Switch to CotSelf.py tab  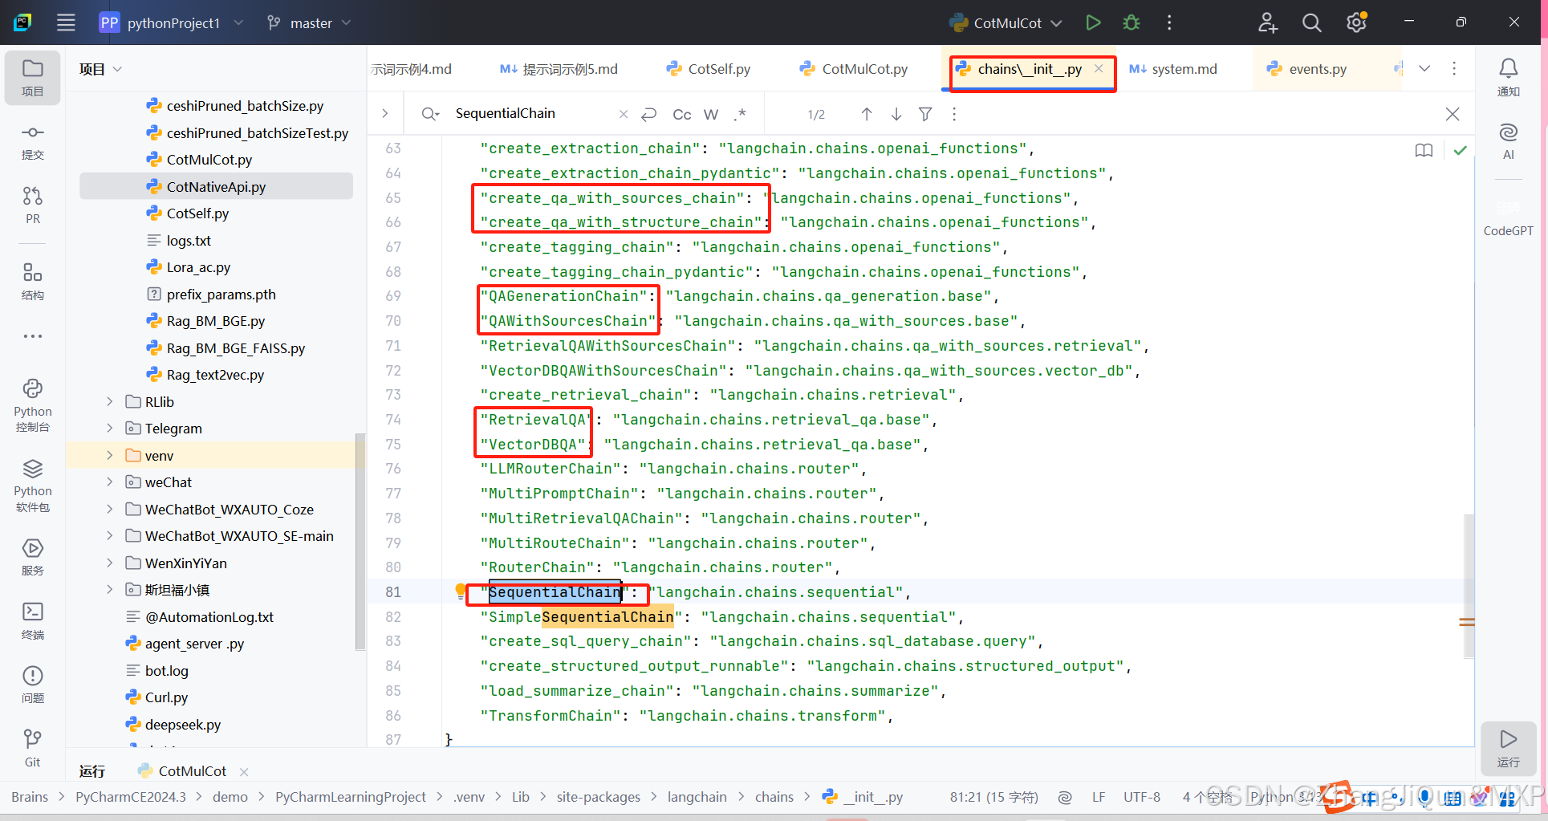pyautogui.click(x=709, y=69)
